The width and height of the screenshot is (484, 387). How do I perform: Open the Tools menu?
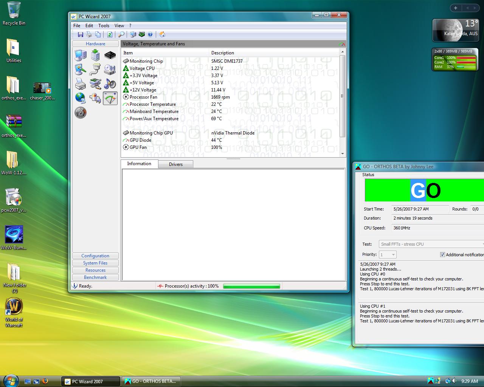click(x=104, y=26)
